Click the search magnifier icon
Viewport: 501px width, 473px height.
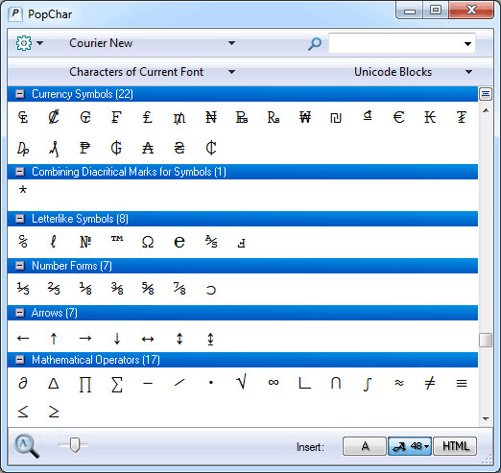tap(315, 44)
